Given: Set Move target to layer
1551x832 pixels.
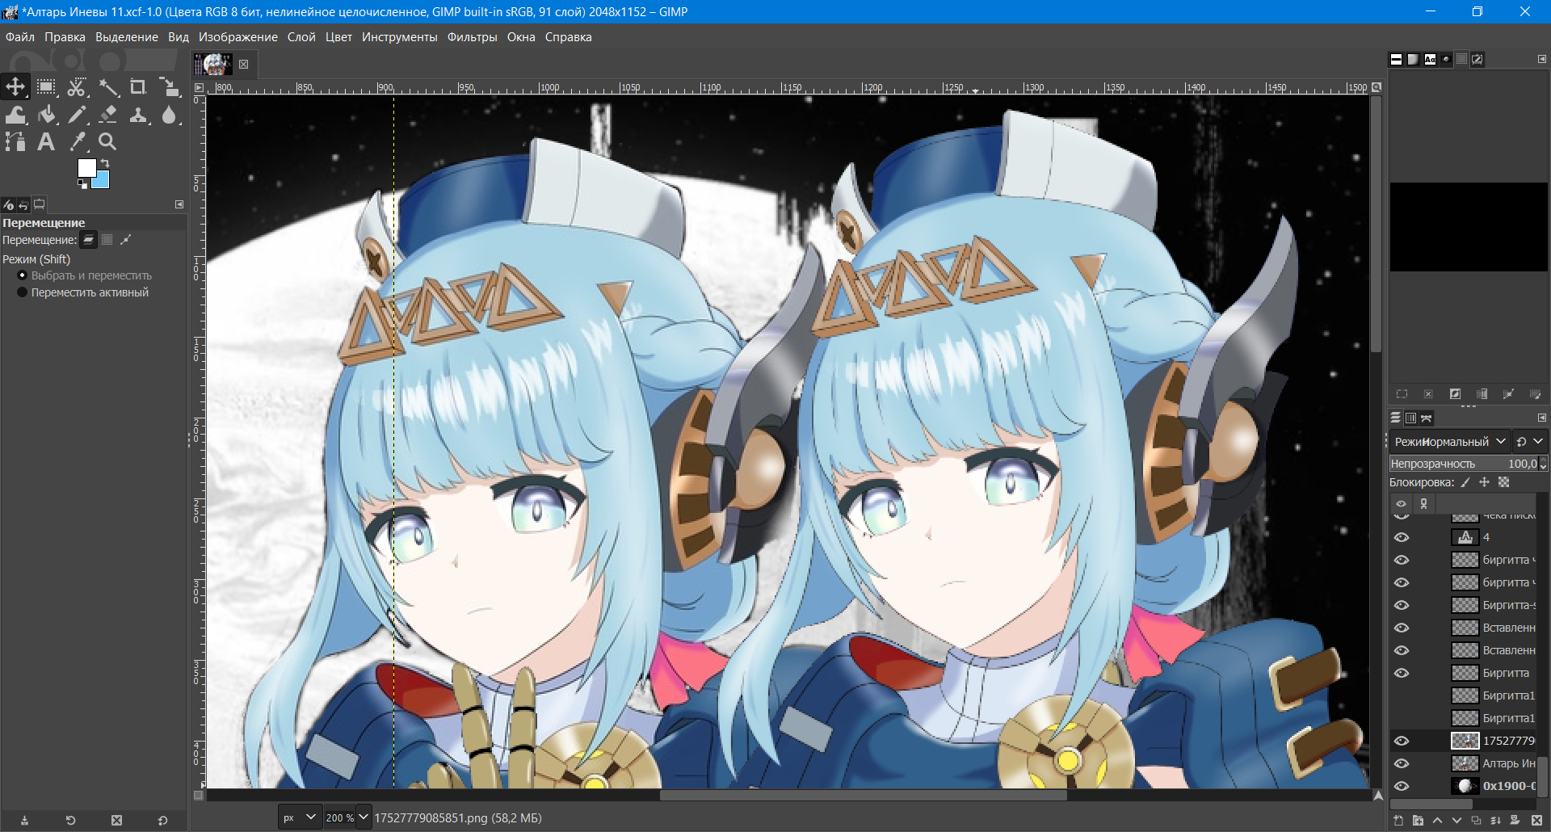Looking at the screenshot, I should (89, 240).
